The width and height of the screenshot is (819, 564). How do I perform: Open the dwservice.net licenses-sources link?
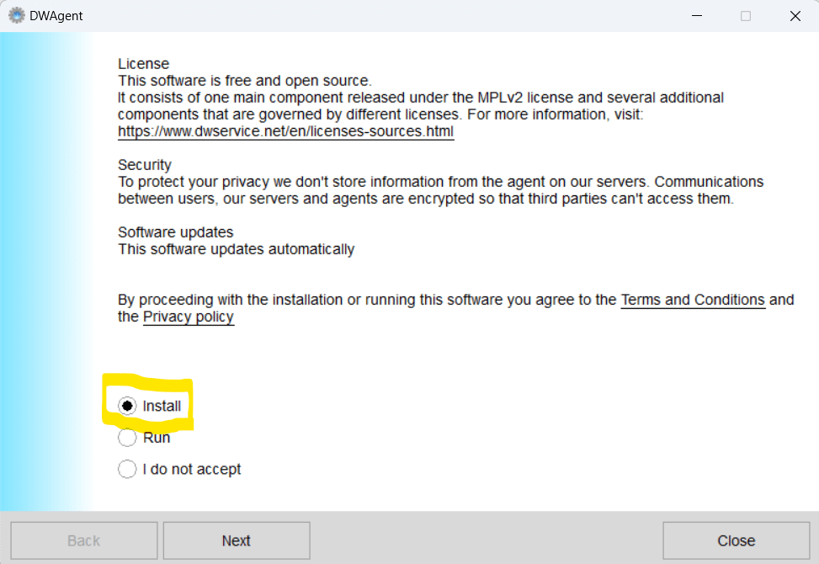(x=285, y=131)
